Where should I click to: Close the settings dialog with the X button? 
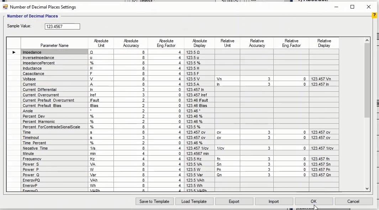[x=369, y=7]
